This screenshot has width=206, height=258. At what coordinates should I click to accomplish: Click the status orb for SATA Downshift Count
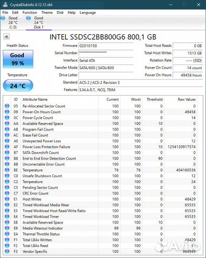(7, 152)
